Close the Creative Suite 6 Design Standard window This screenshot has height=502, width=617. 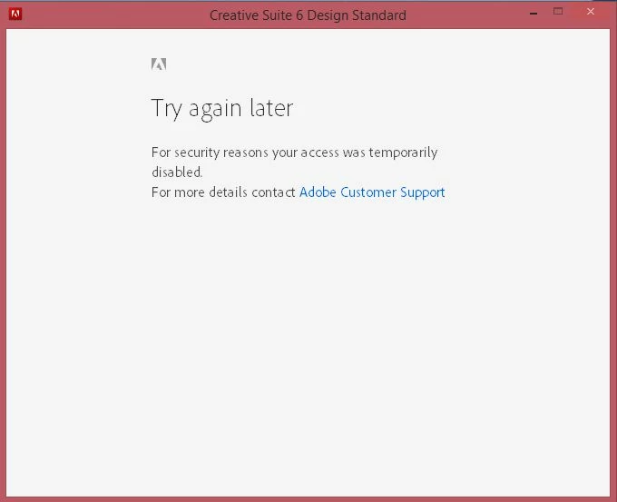(591, 12)
